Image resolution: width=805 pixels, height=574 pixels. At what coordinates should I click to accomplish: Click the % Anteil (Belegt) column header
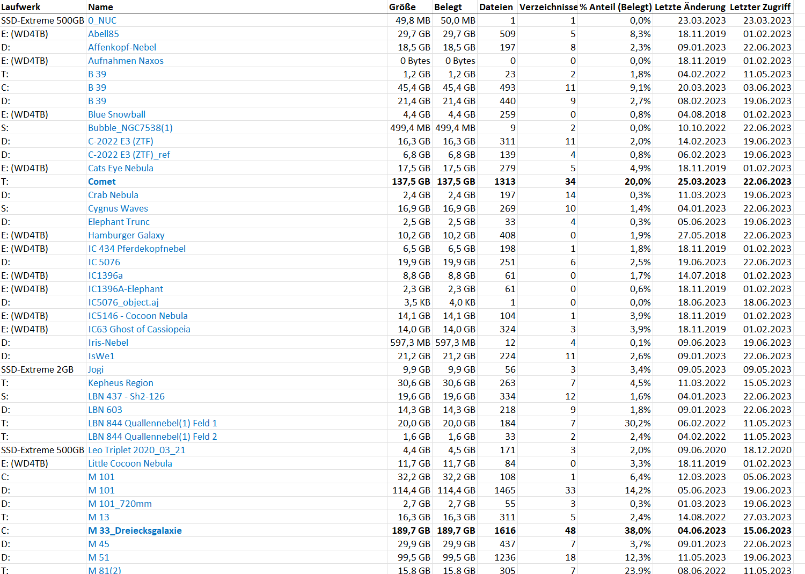pos(616,7)
